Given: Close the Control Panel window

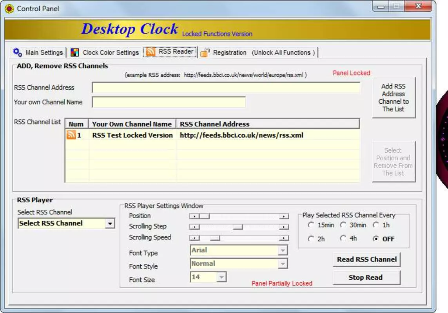Looking at the screenshot, I should pyautogui.click(x=418, y=6).
